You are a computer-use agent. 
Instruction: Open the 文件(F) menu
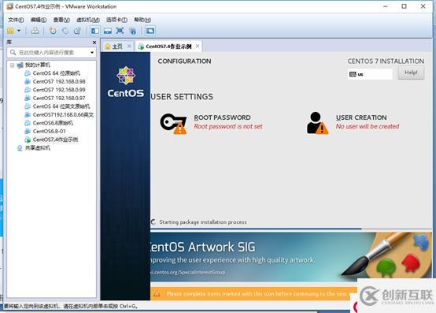pyautogui.click(x=16, y=20)
